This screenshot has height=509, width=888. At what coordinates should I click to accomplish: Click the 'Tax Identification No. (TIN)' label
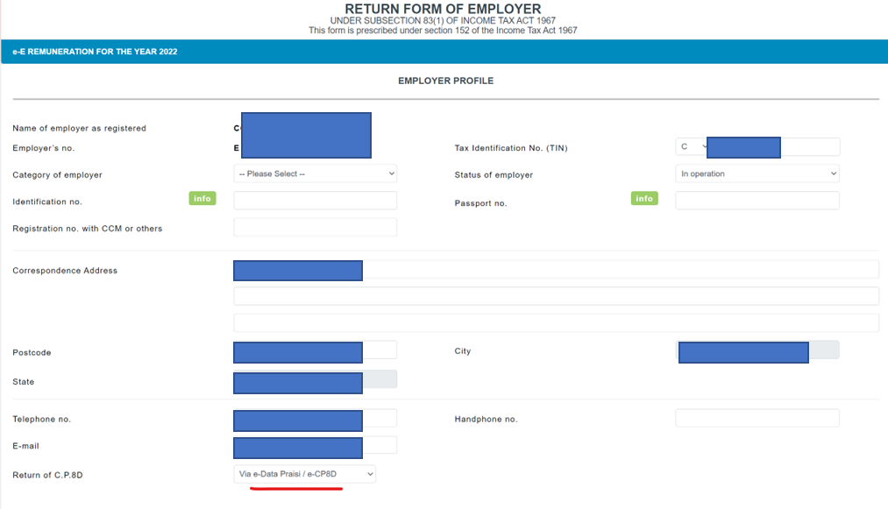(x=511, y=148)
